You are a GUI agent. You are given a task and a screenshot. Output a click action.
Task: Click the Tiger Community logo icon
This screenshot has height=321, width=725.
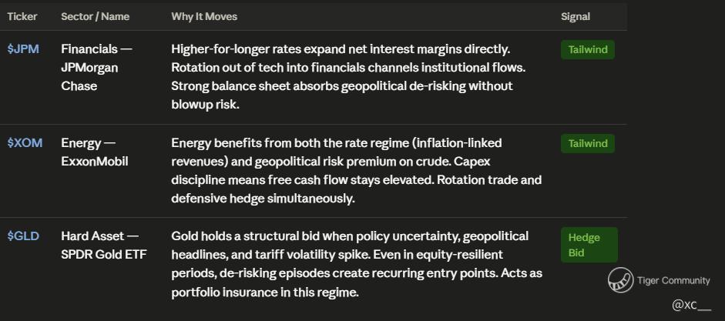[x=620, y=280]
